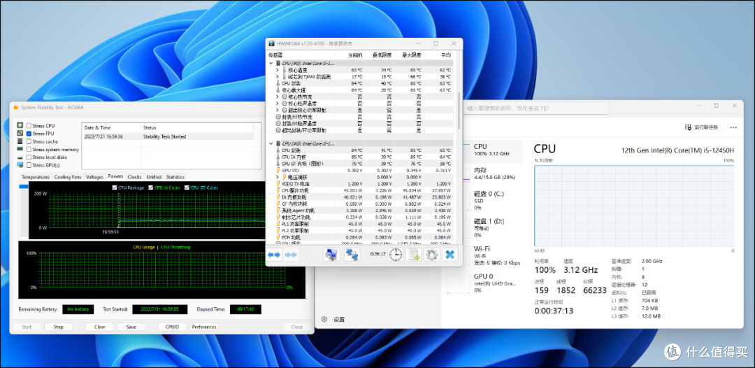Click HWiNFO clock reset icon
This screenshot has width=755, height=368.
396,255
